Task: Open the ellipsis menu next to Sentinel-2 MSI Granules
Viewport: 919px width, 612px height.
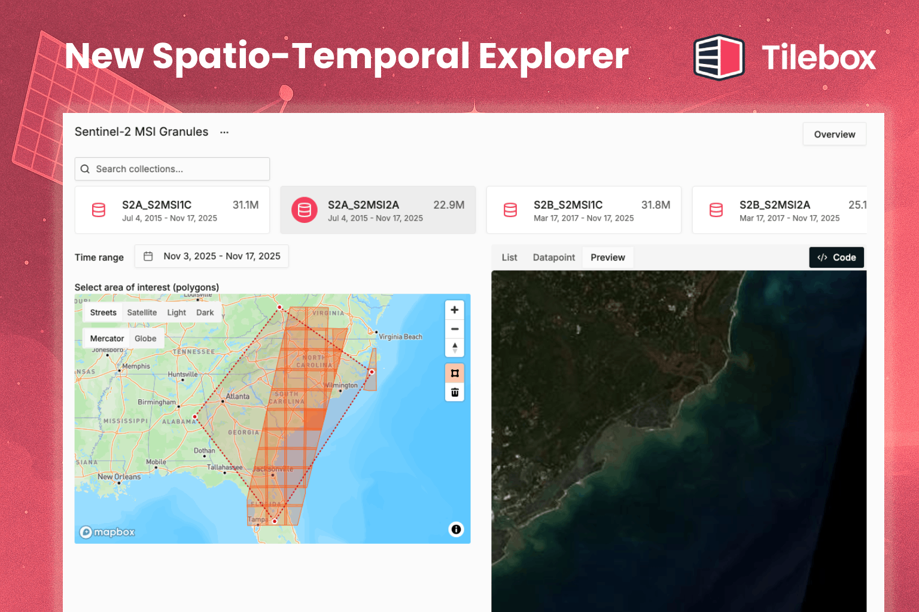Action: [x=224, y=132]
